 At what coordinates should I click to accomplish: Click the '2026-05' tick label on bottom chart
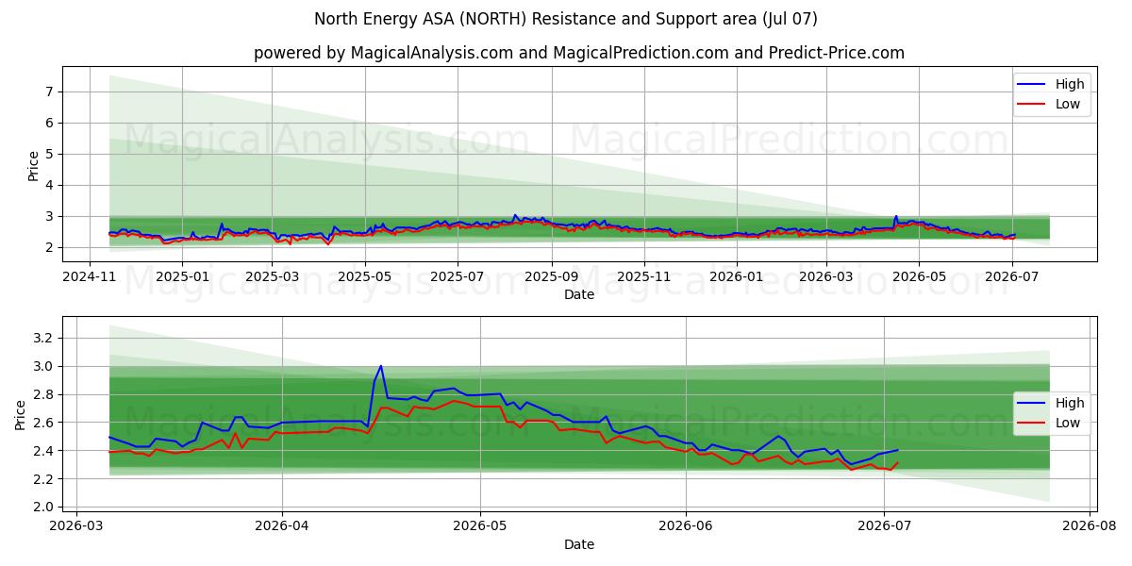tap(480, 527)
